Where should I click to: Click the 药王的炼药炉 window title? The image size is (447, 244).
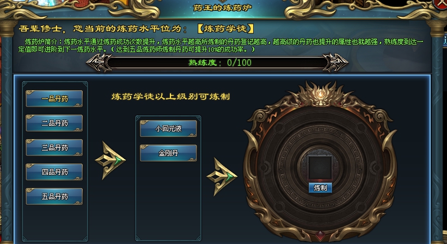[222, 8]
